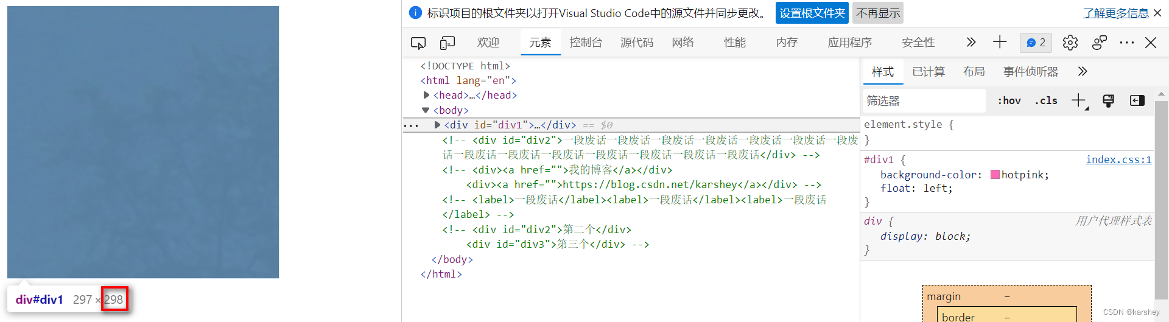Open the feedback/people icon
Viewport: 1169px width, 322px height.
(1100, 43)
